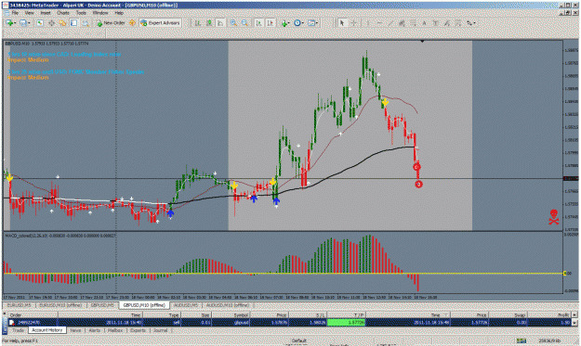The width and height of the screenshot is (581, 346).
Task: Click the Zoom In magnifier icon
Action: click(233, 23)
